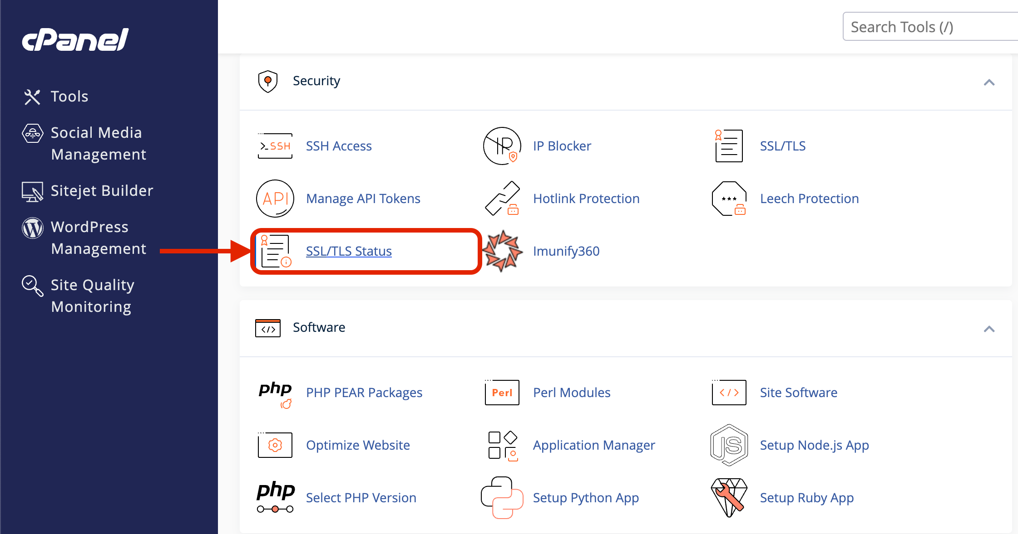Collapse the Software section chevron
This screenshot has height=534, width=1018.
989,329
